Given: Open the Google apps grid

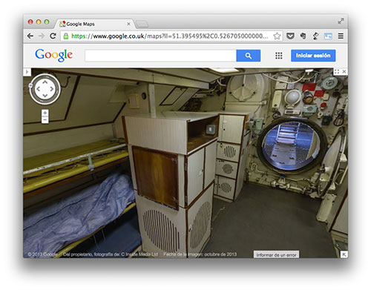Looking at the screenshot, I should (x=279, y=56).
